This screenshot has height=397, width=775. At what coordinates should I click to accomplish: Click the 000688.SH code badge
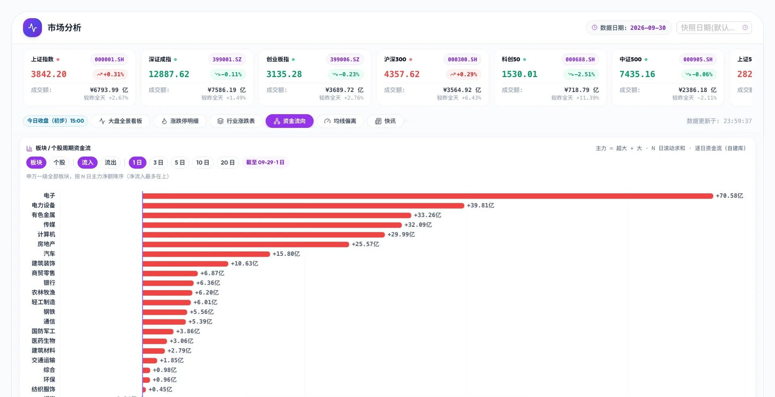pos(580,60)
